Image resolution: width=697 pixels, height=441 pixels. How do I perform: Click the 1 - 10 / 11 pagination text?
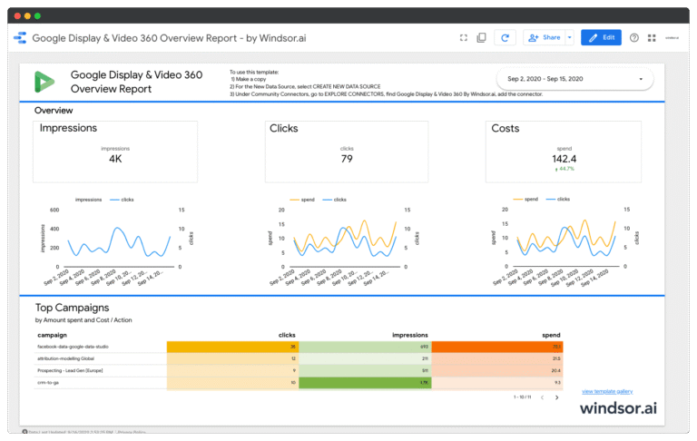click(x=523, y=397)
